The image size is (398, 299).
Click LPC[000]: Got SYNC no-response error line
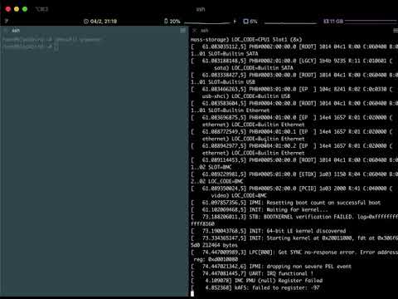tap(294, 252)
